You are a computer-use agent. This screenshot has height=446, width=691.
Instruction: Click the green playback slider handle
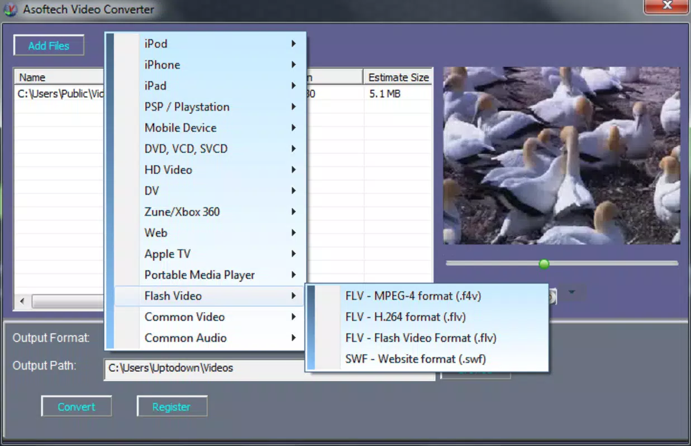[x=544, y=264]
